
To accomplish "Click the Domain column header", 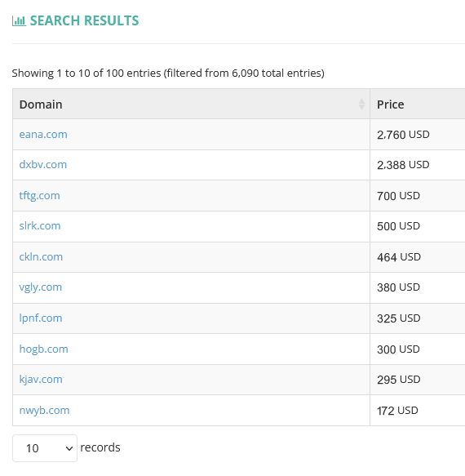I will pos(191,105).
